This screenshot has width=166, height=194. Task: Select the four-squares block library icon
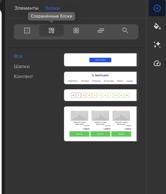click(x=76, y=30)
